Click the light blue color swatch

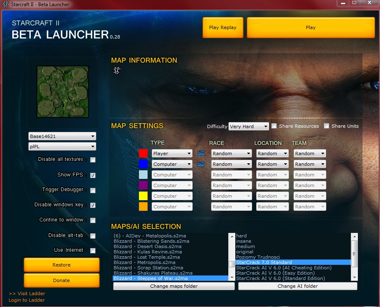(x=143, y=175)
